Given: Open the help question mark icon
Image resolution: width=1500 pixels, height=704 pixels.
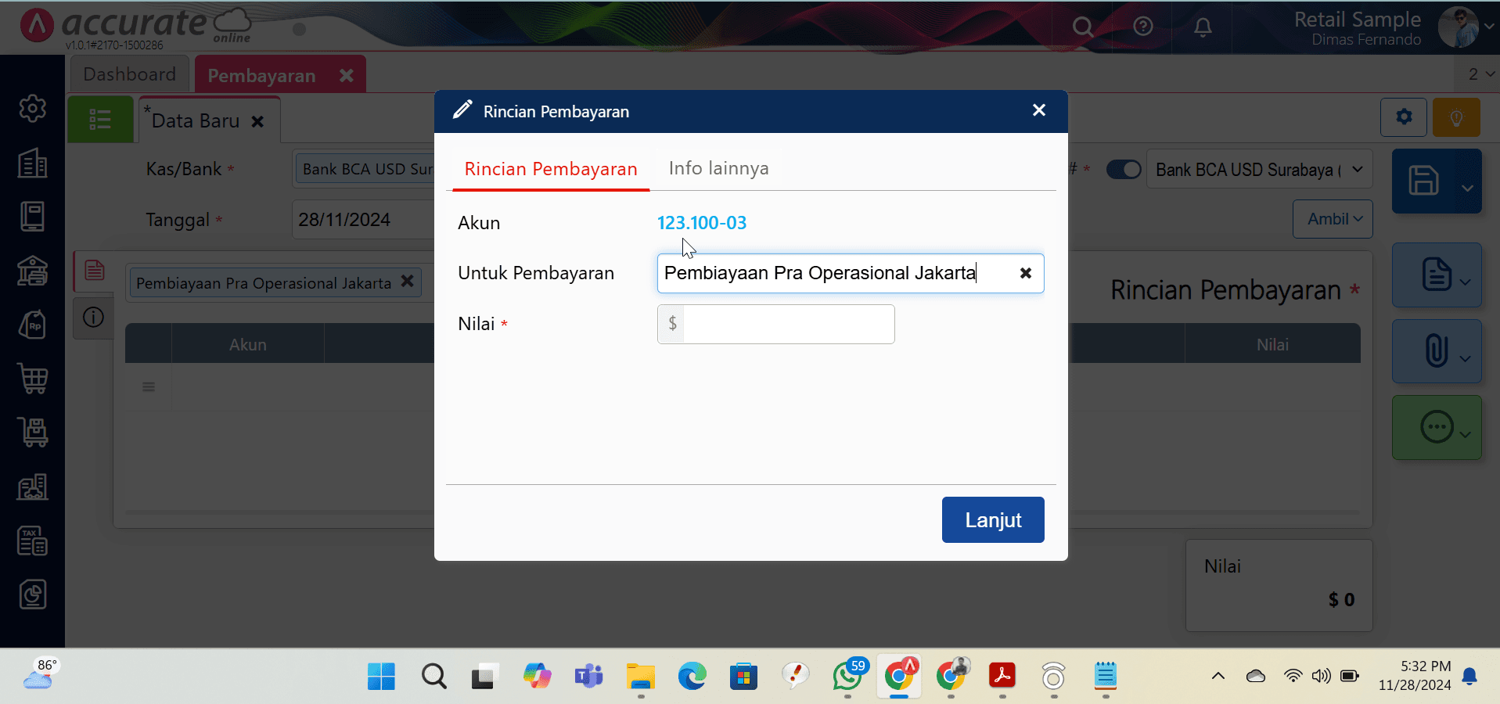Looking at the screenshot, I should pos(1142,27).
